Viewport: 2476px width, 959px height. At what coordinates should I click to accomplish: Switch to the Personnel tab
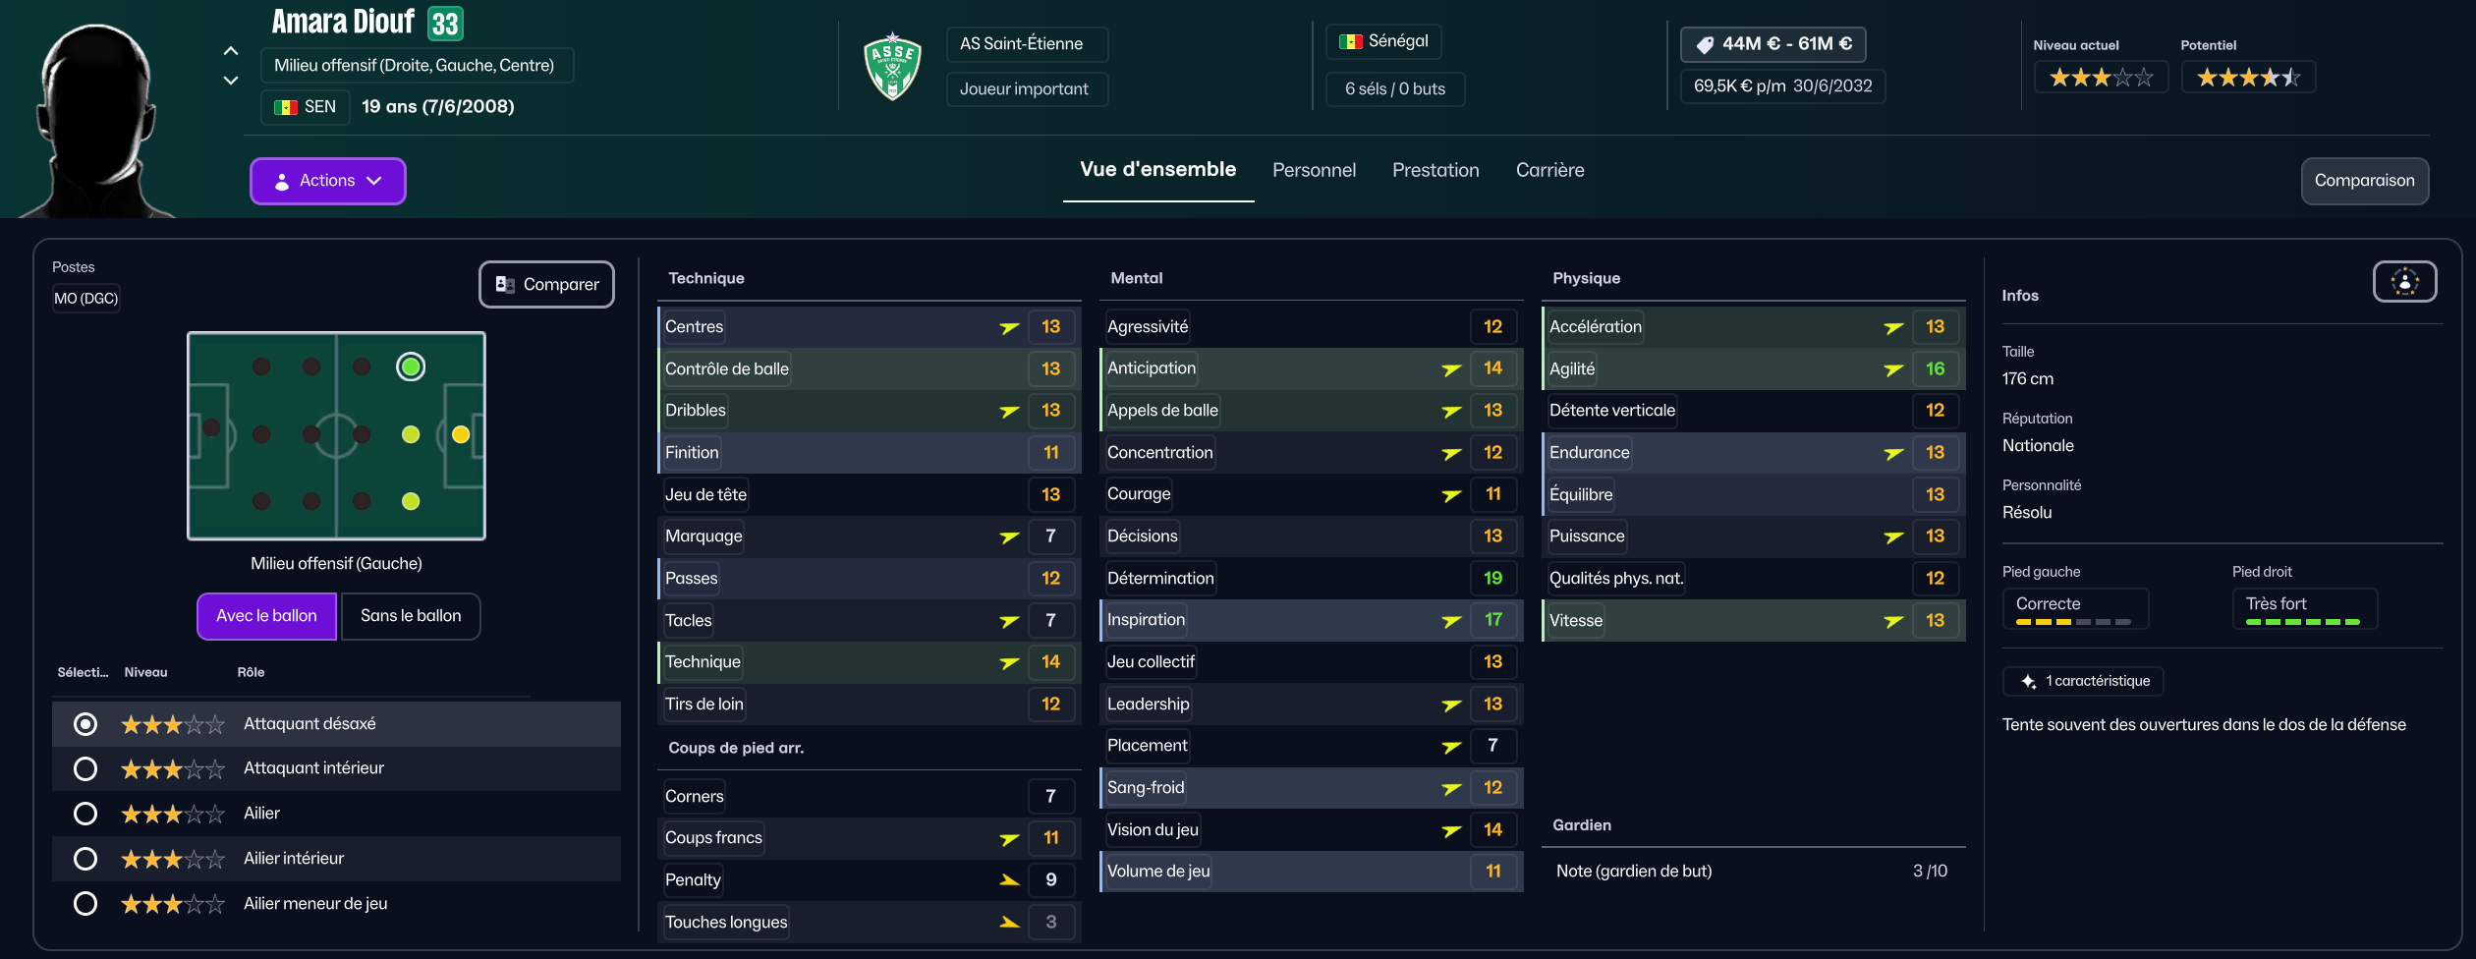1314,170
